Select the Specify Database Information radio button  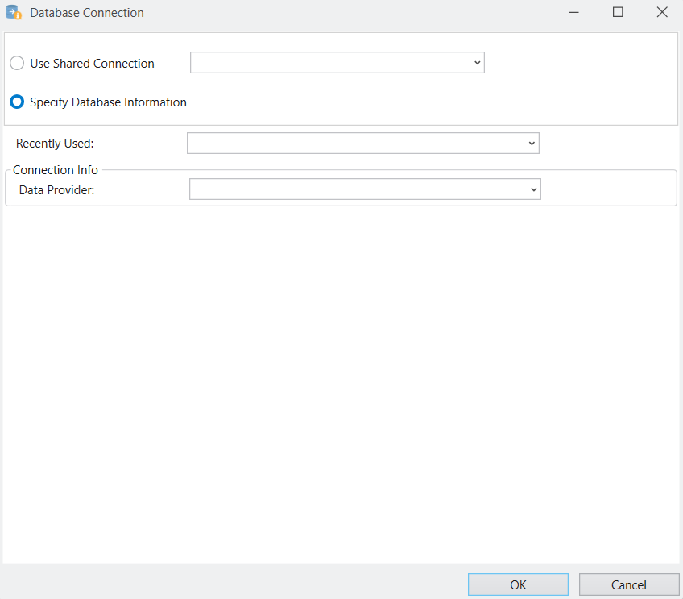click(x=17, y=102)
